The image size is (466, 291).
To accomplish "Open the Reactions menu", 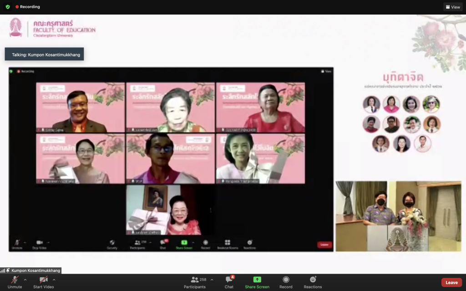I will click(x=313, y=282).
